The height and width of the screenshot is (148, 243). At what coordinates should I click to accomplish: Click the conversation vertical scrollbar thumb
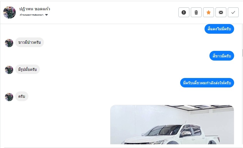click(242, 53)
